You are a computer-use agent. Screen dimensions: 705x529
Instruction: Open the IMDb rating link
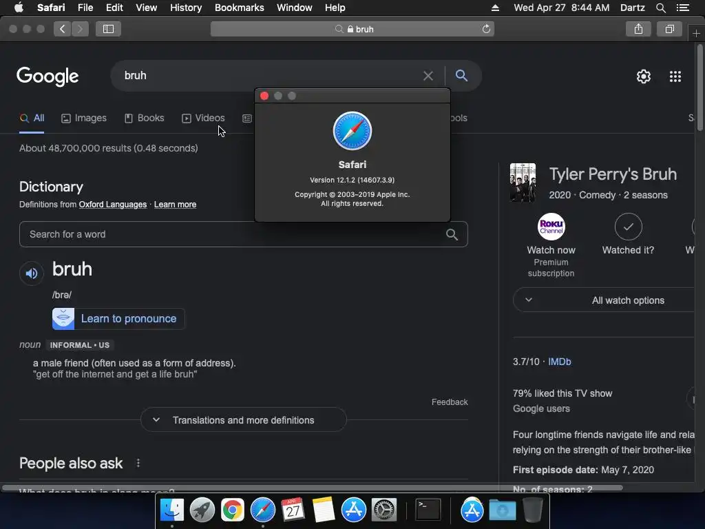click(x=560, y=362)
